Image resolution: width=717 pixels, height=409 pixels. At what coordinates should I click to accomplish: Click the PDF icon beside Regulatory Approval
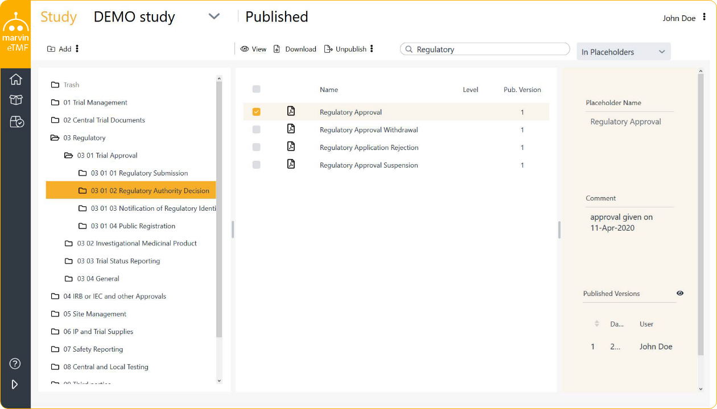[291, 111]
